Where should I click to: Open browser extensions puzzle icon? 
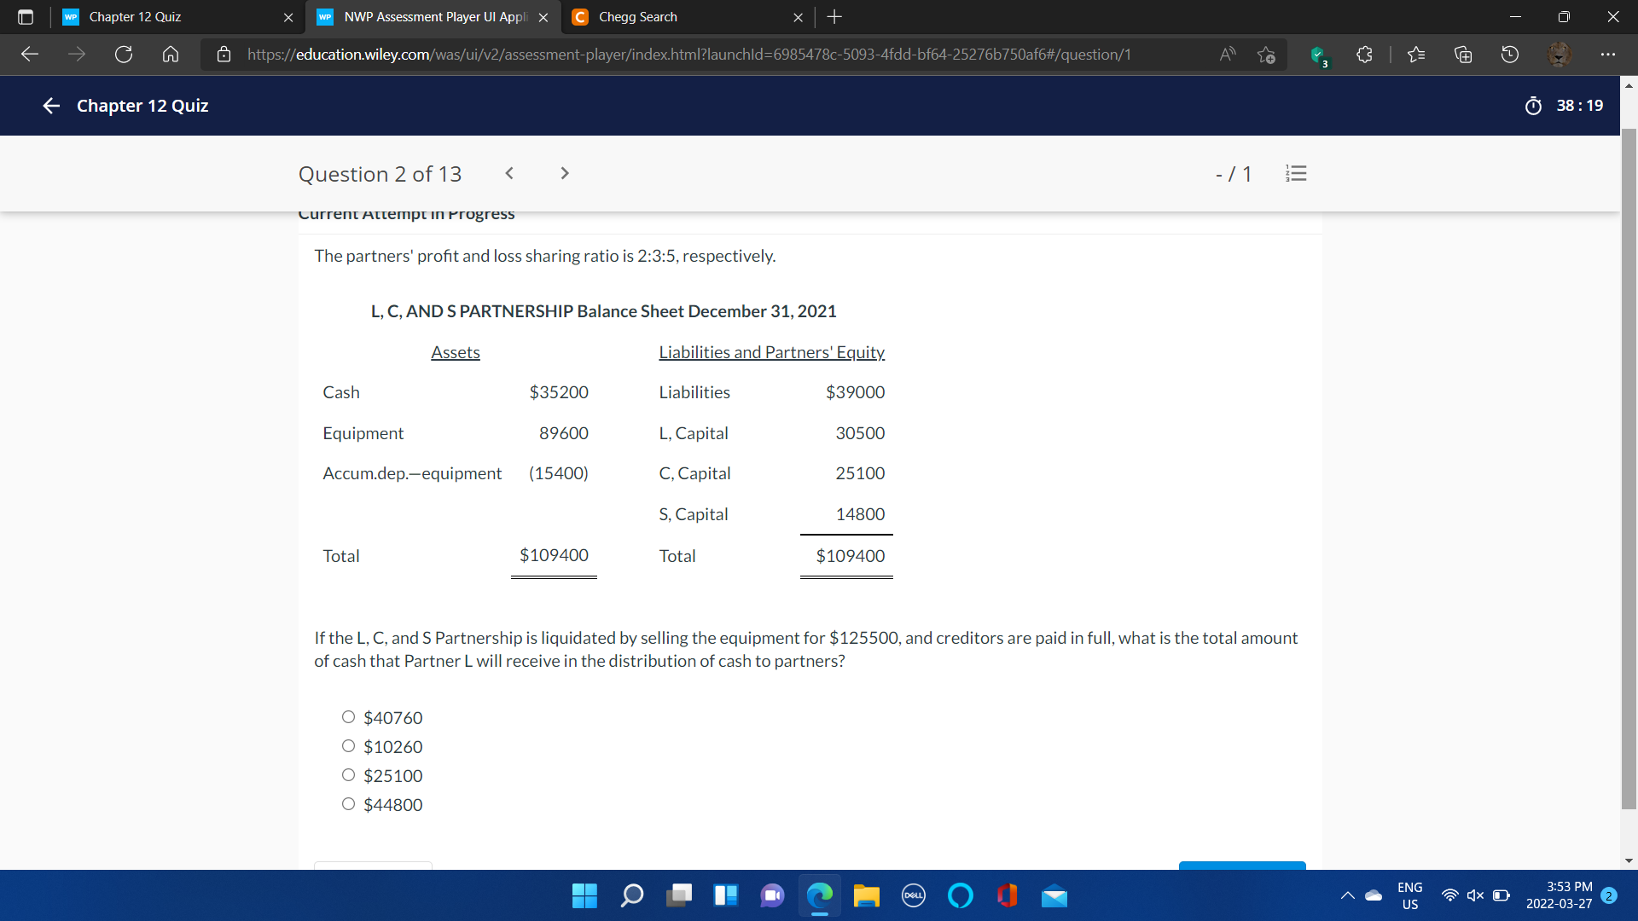(1364, 55)
